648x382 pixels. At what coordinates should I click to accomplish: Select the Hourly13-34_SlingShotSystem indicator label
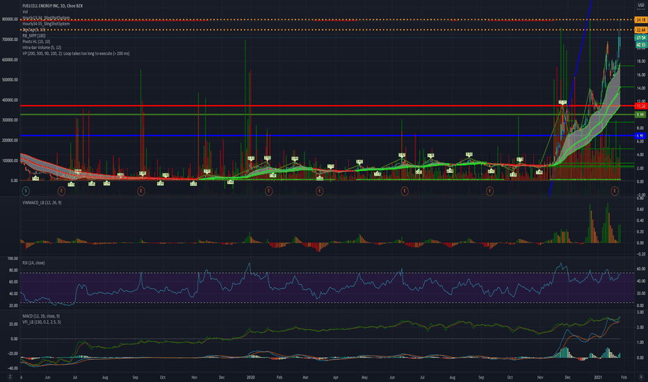[46, 18]
